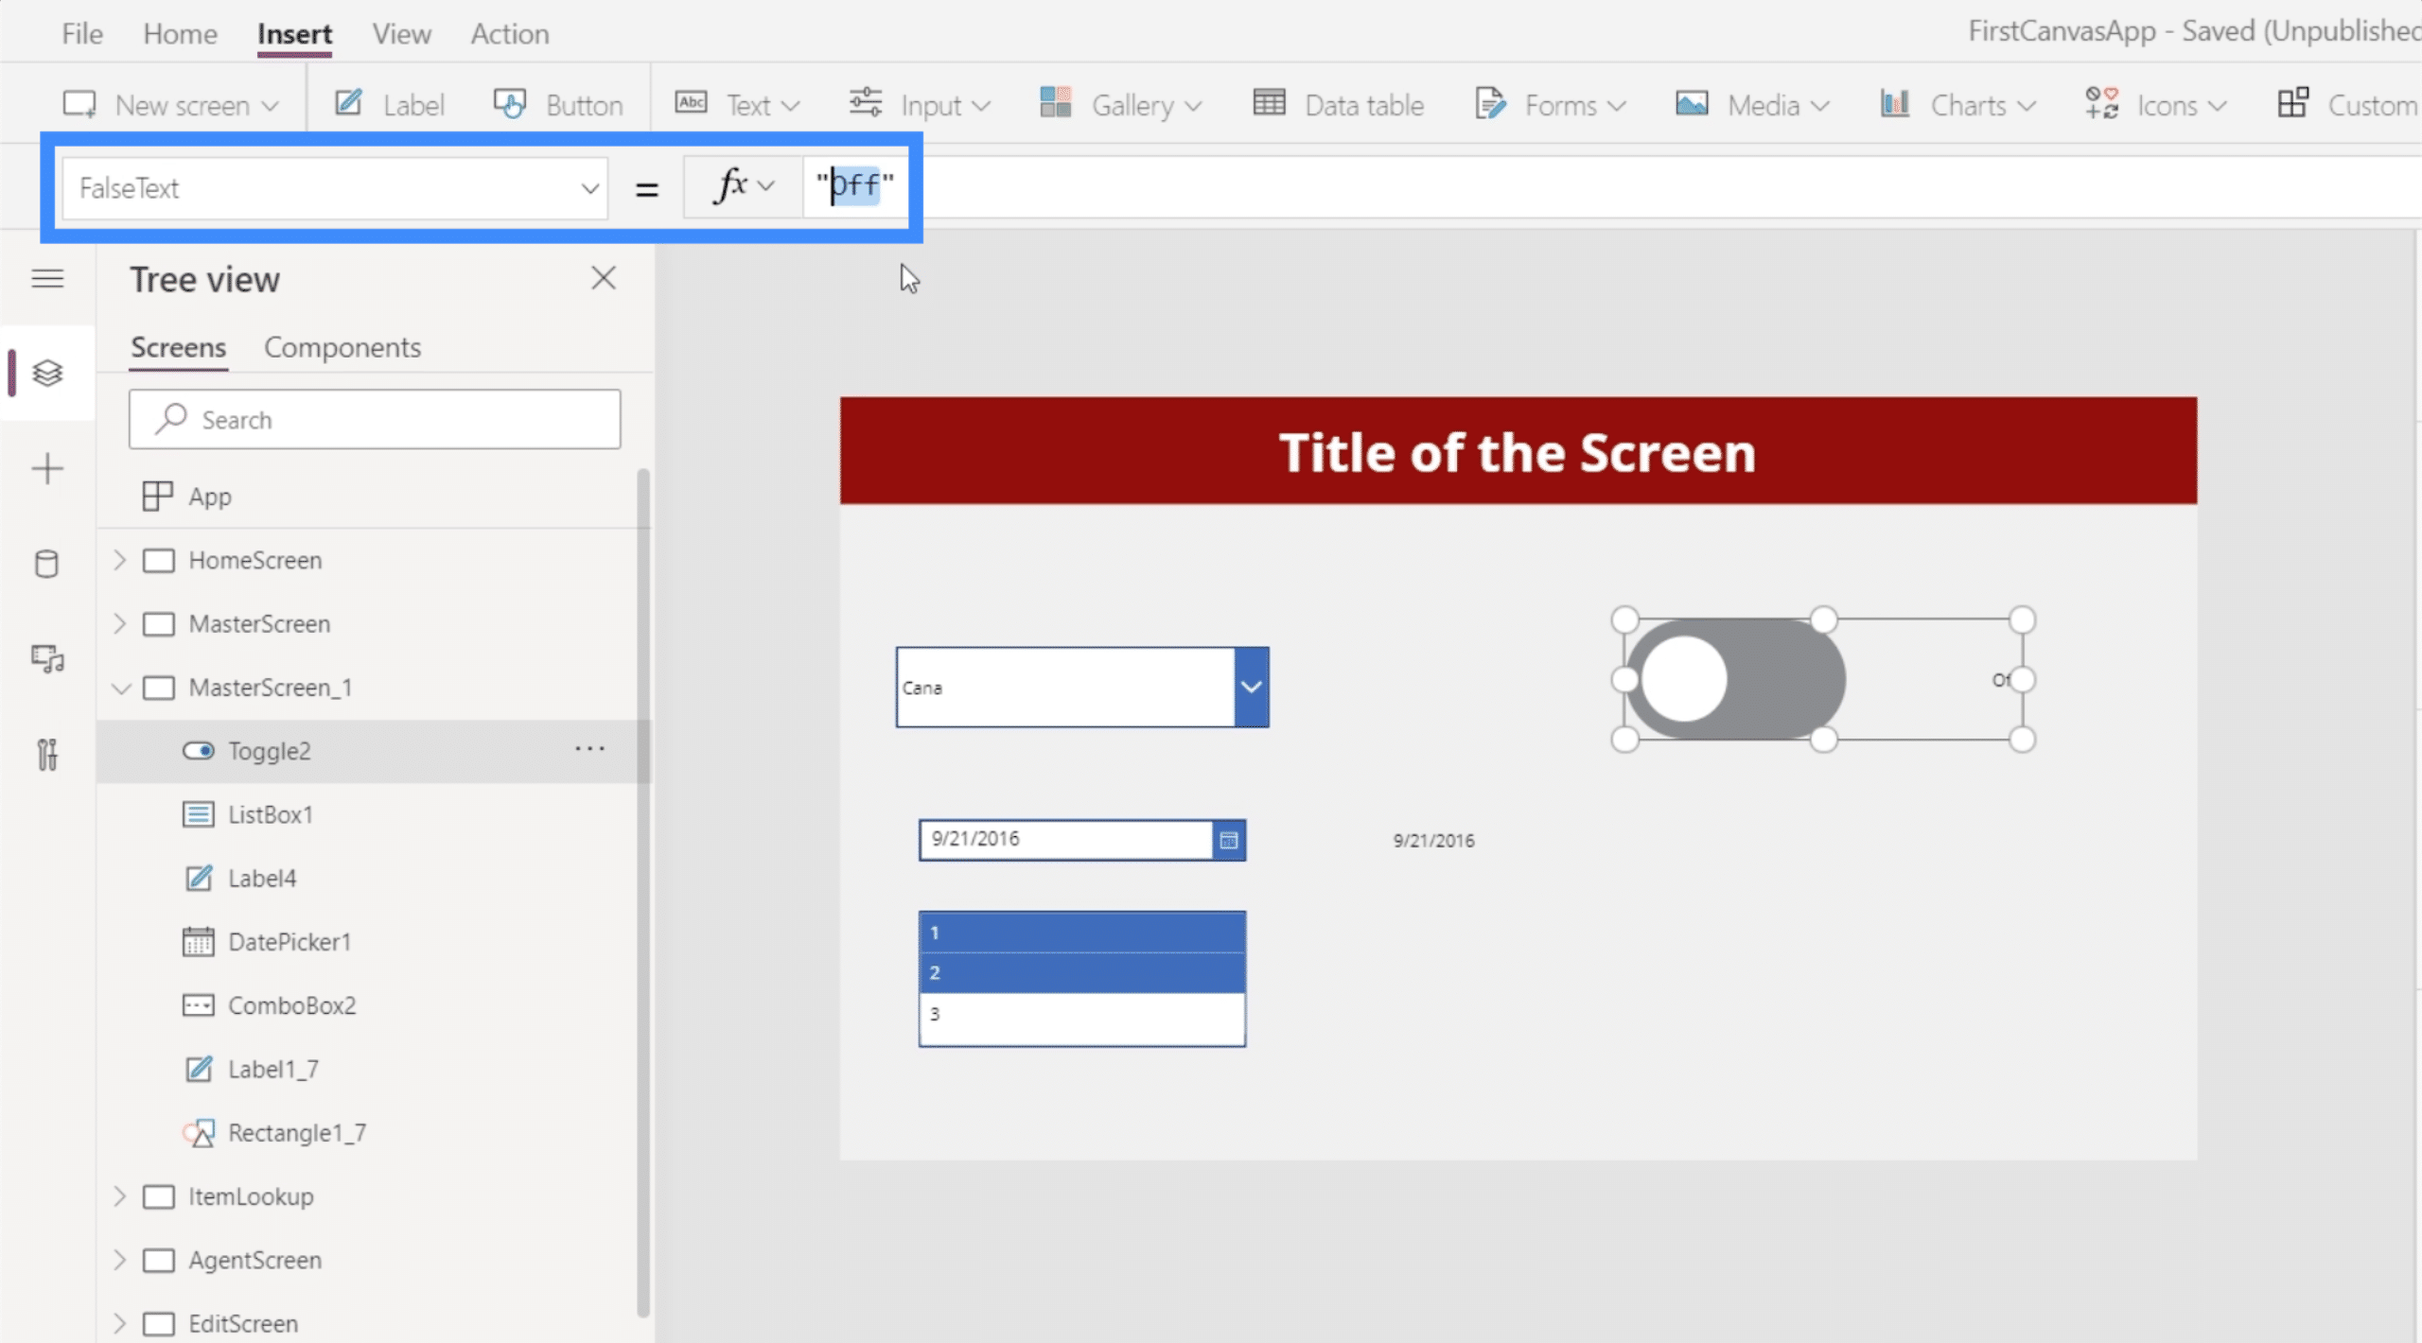Click the Data table insert icon
The width and height of the screenshot is (2422, 1343).
pyautogui.click(x=1269, y=104)
